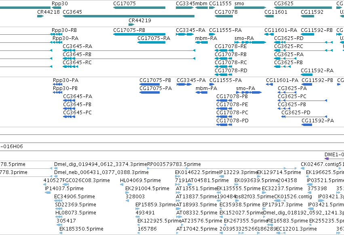Select the CG11592-PA protein feature
344x235 pixels.
pyautogui.click(x=307, y=125)
